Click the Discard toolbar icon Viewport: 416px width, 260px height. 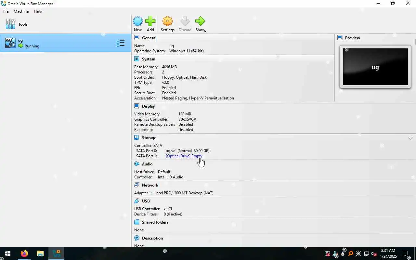click(185, 21)
